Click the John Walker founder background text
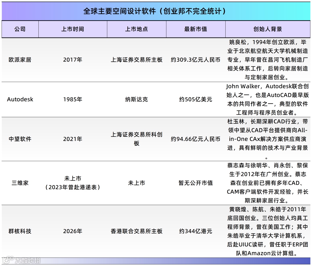312x266 pixels. pos(268,99)
